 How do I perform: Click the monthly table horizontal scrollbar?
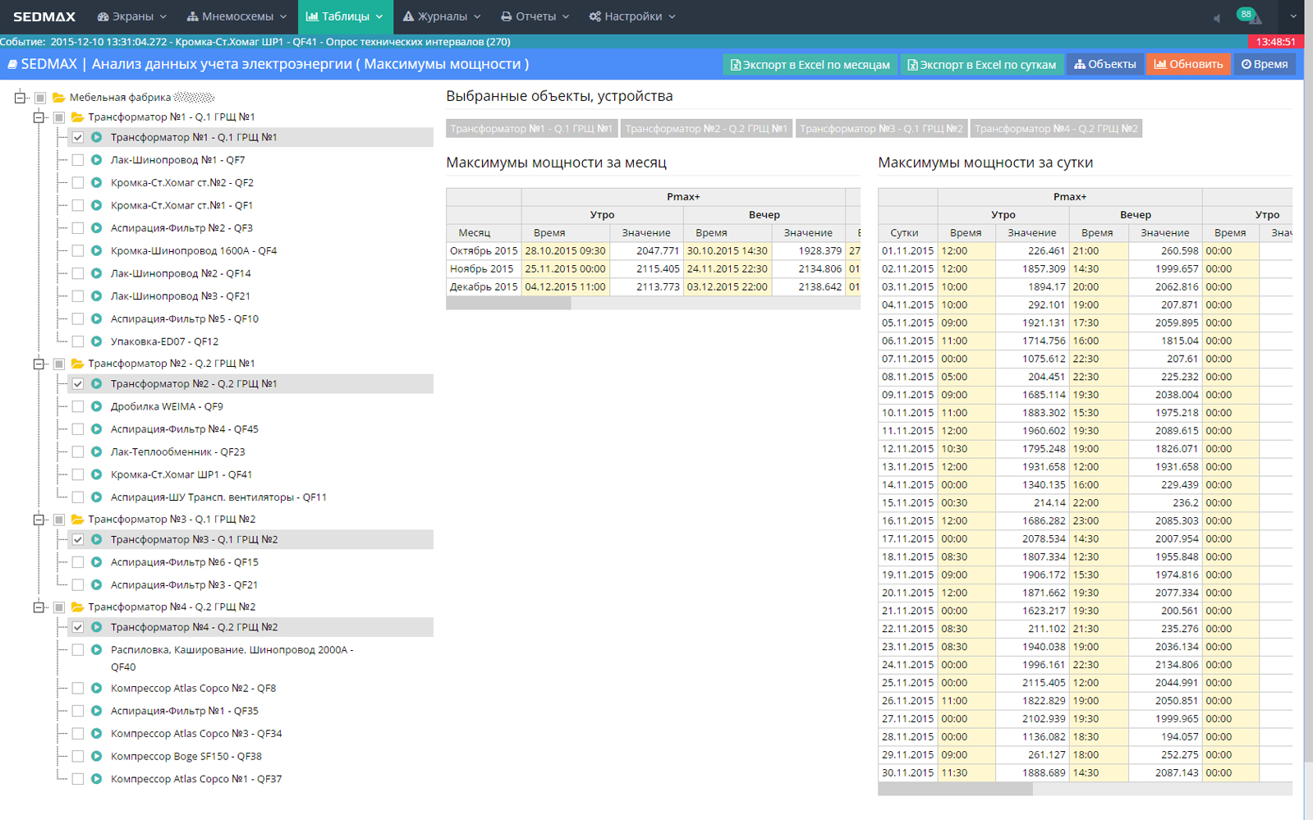[x=508, y=304]
